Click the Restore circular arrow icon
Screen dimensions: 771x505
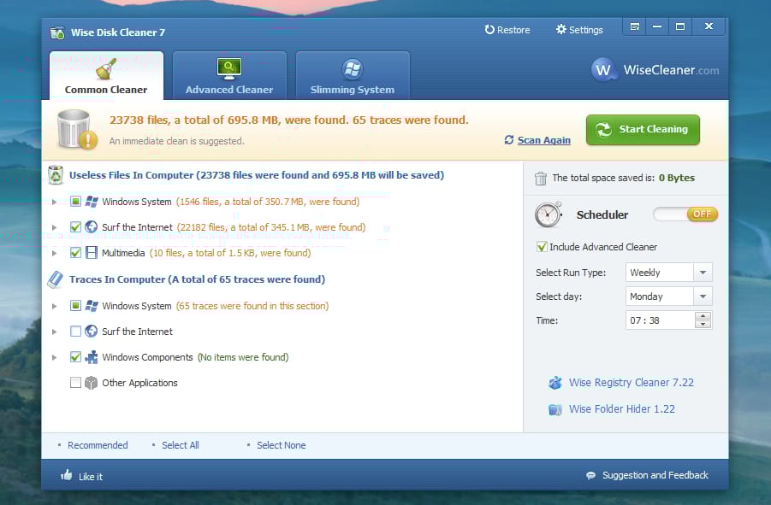pos(489,29)
